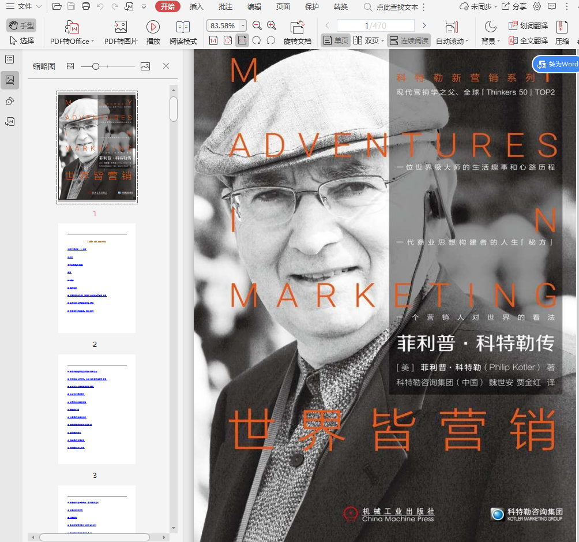Click the 播放 slideshow play icon
Screen dimensions: 579x542
(x=153, y=27)
